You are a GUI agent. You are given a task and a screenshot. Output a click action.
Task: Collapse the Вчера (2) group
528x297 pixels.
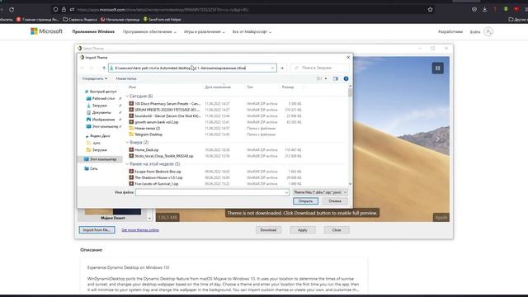point(127,143)
